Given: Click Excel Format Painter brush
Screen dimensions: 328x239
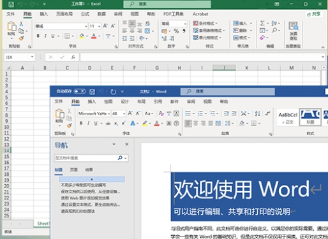Looking at the screenshot, I should [x=21, y=38].
